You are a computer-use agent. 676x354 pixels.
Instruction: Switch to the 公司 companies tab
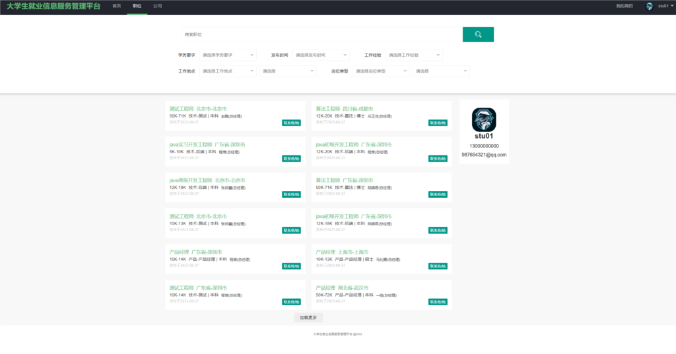pyautogui.click(x=157, y=6)
